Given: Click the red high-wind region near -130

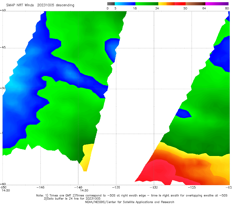Looking at the screenshot, I should coord(158,170).
